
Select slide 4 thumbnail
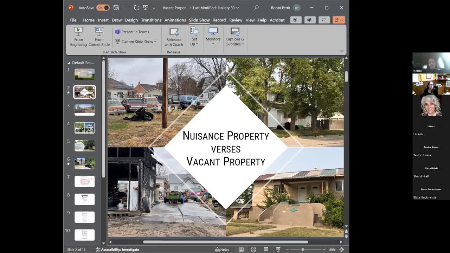84,128
